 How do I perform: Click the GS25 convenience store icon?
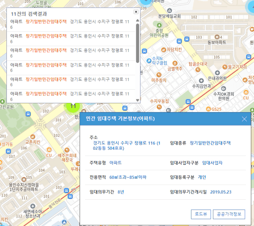(208, 109)
